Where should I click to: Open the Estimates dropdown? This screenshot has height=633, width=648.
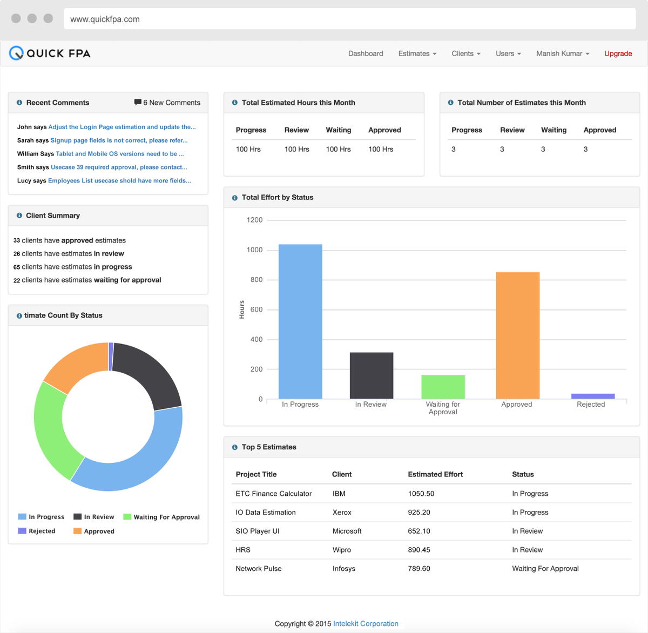(417, 53)
